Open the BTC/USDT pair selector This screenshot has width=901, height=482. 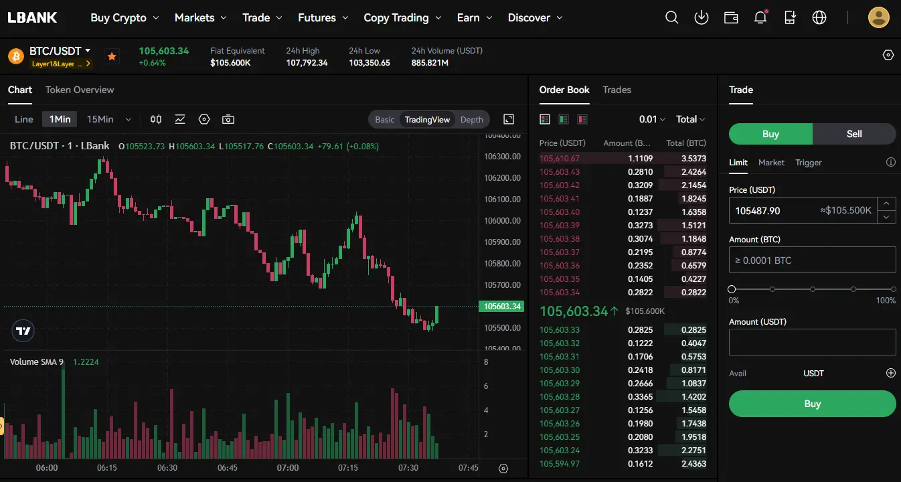(60, 51)
